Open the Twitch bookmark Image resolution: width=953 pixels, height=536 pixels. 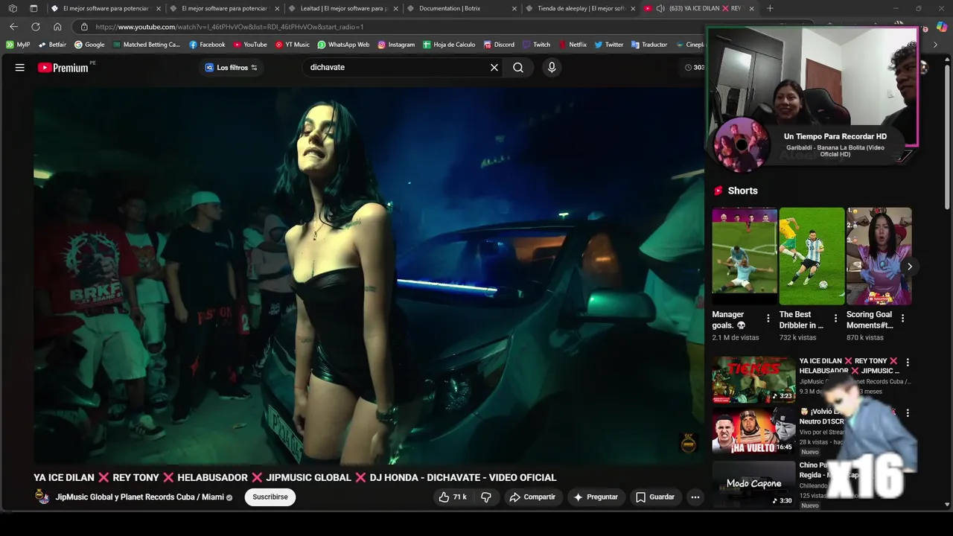click(x=537, y=45)
